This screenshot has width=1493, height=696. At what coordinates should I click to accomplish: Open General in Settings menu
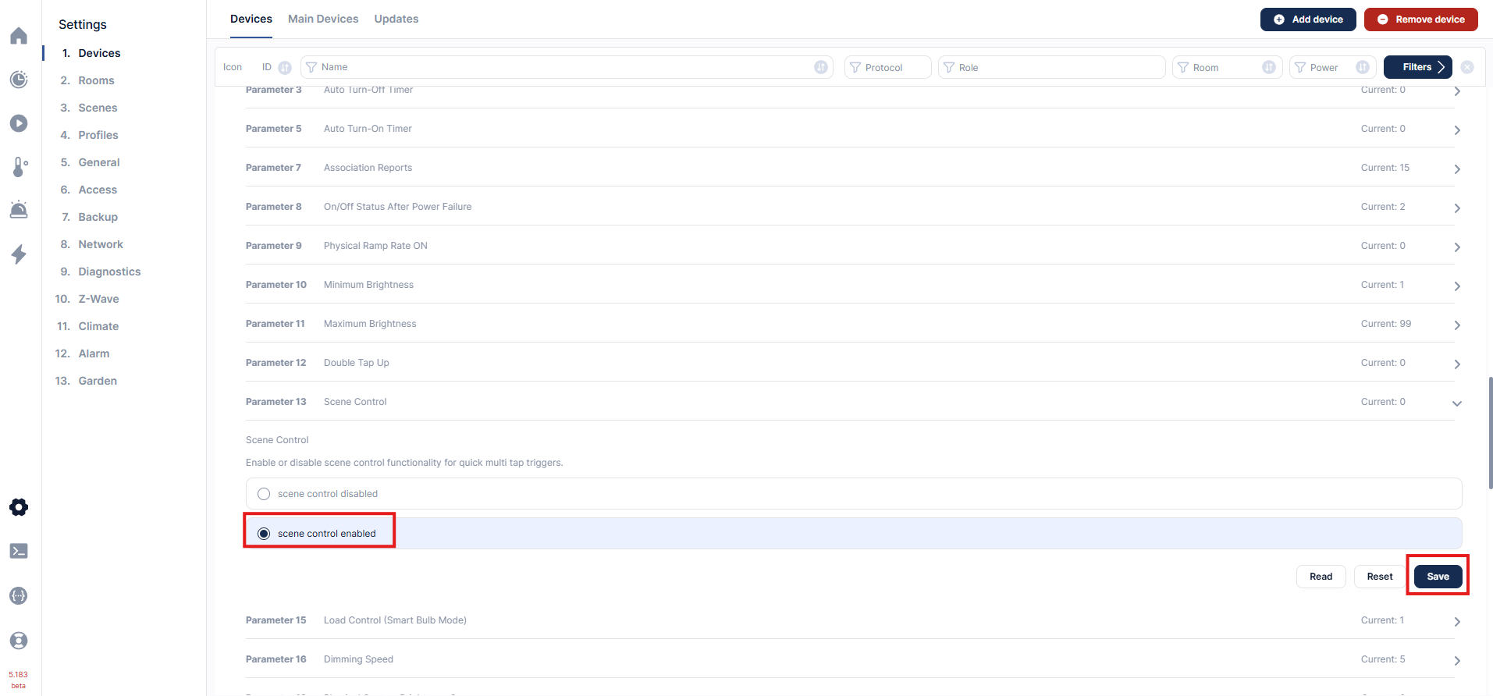pyautogui.click(x=99, y=162)
